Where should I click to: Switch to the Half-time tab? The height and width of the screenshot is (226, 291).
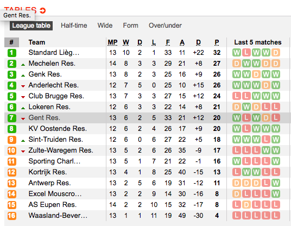point(74,26)
